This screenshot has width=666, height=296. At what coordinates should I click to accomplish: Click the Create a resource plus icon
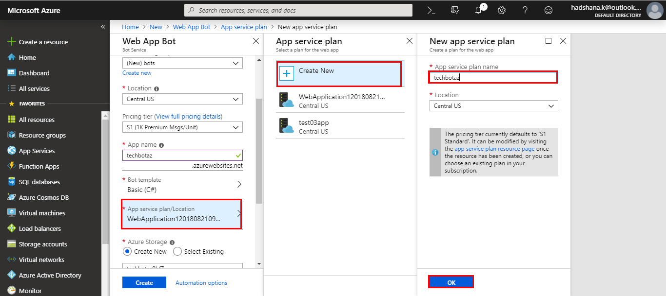coord(12,42)
